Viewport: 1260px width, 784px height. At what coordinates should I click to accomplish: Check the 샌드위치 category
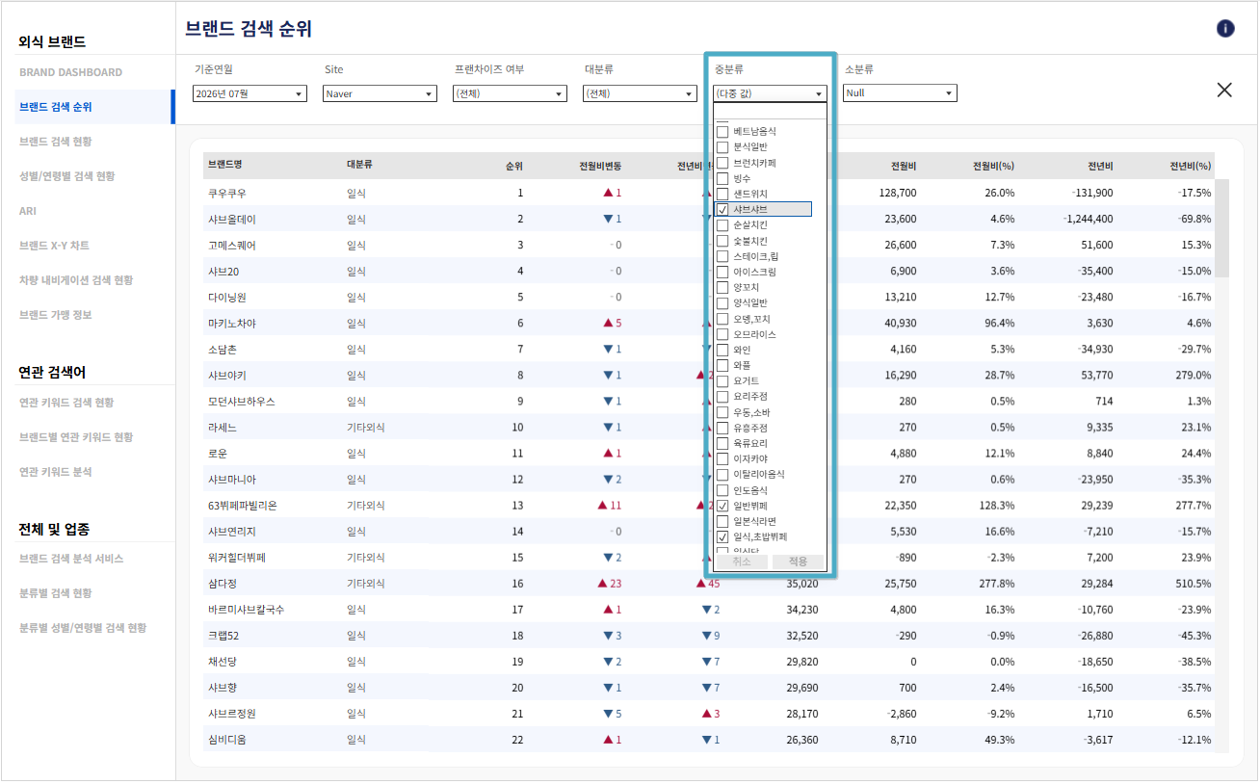coord(722,194)
